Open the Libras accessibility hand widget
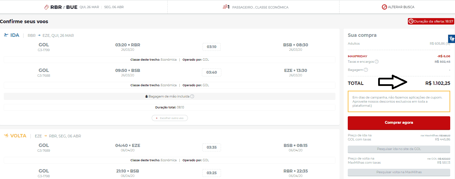Screen dimensions: 455x179 click(x=451, y=39)
